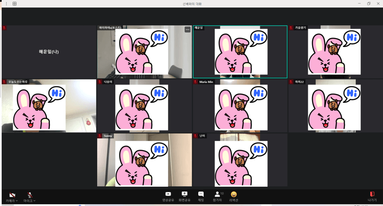
Task: Select the host 헤이하이 video tile
Action: click(144, 52)
